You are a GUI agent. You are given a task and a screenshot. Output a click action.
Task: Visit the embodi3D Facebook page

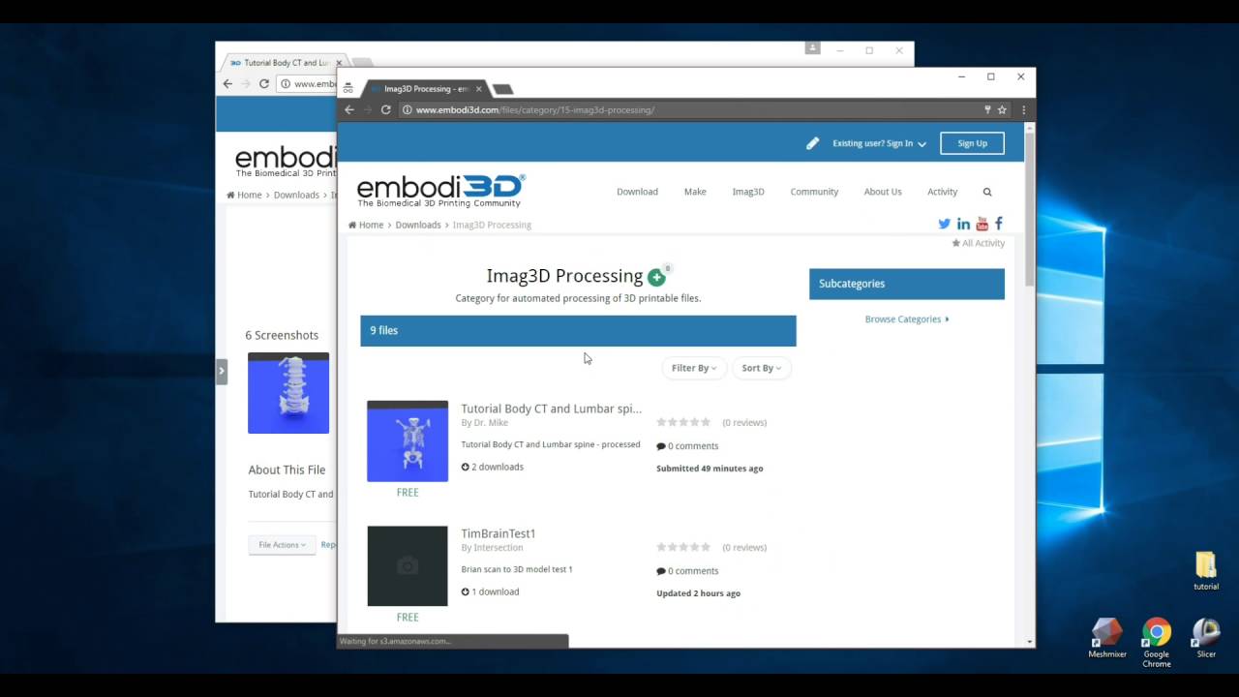998,224
